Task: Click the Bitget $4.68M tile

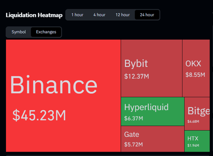Action: tap(197, 114)
